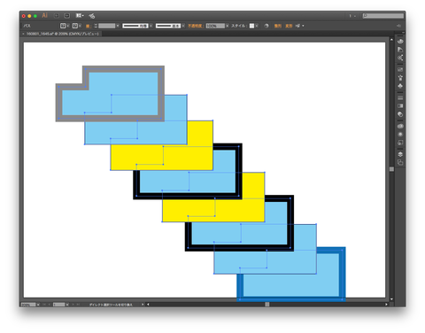Open the Color Guide panel icon
The image size is (425, 333).
click(400, 50)
